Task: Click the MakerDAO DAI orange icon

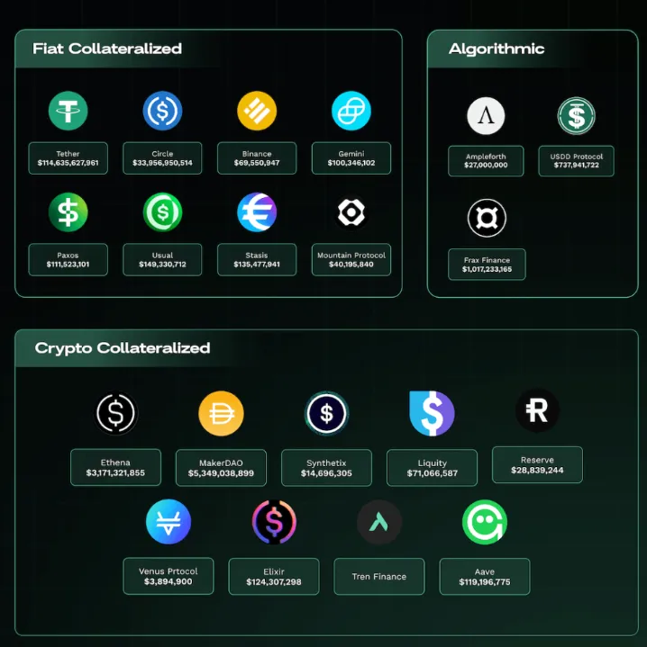Action: point(221,413)
